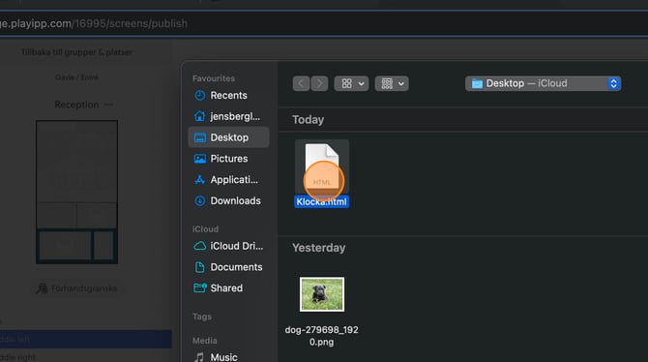Click the Förhandsgranska preview button
Viewport: 648px width, 362px height.
(76, 288)
